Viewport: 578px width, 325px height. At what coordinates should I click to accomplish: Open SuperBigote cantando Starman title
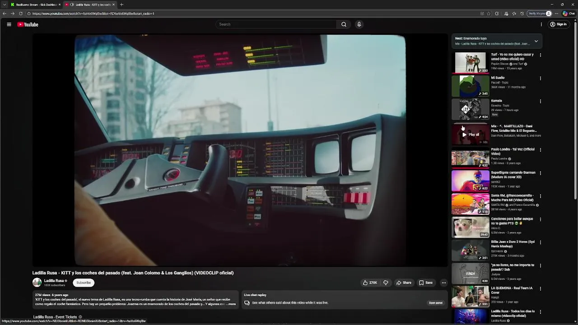tap(513, 175)
